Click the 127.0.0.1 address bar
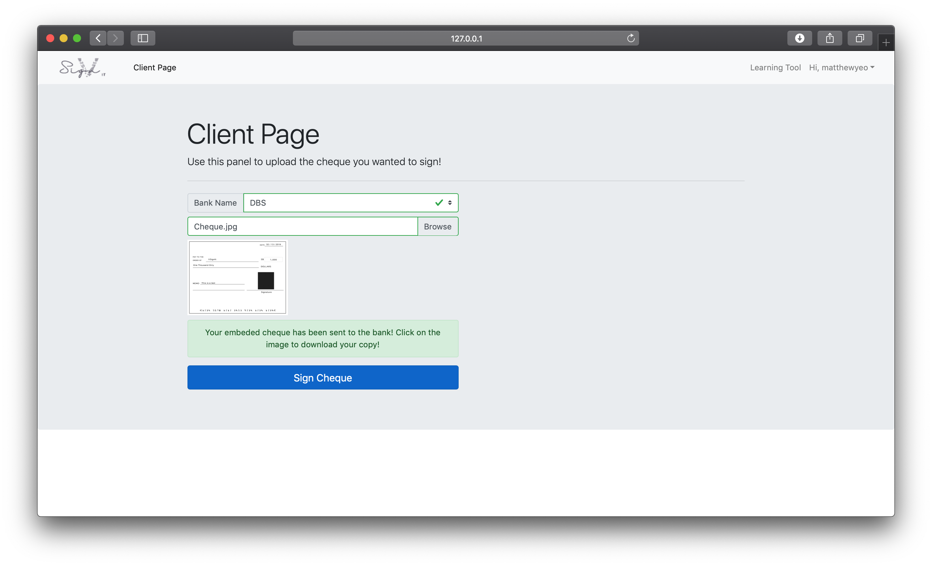932x566 pixels. [x=466, y=38]
